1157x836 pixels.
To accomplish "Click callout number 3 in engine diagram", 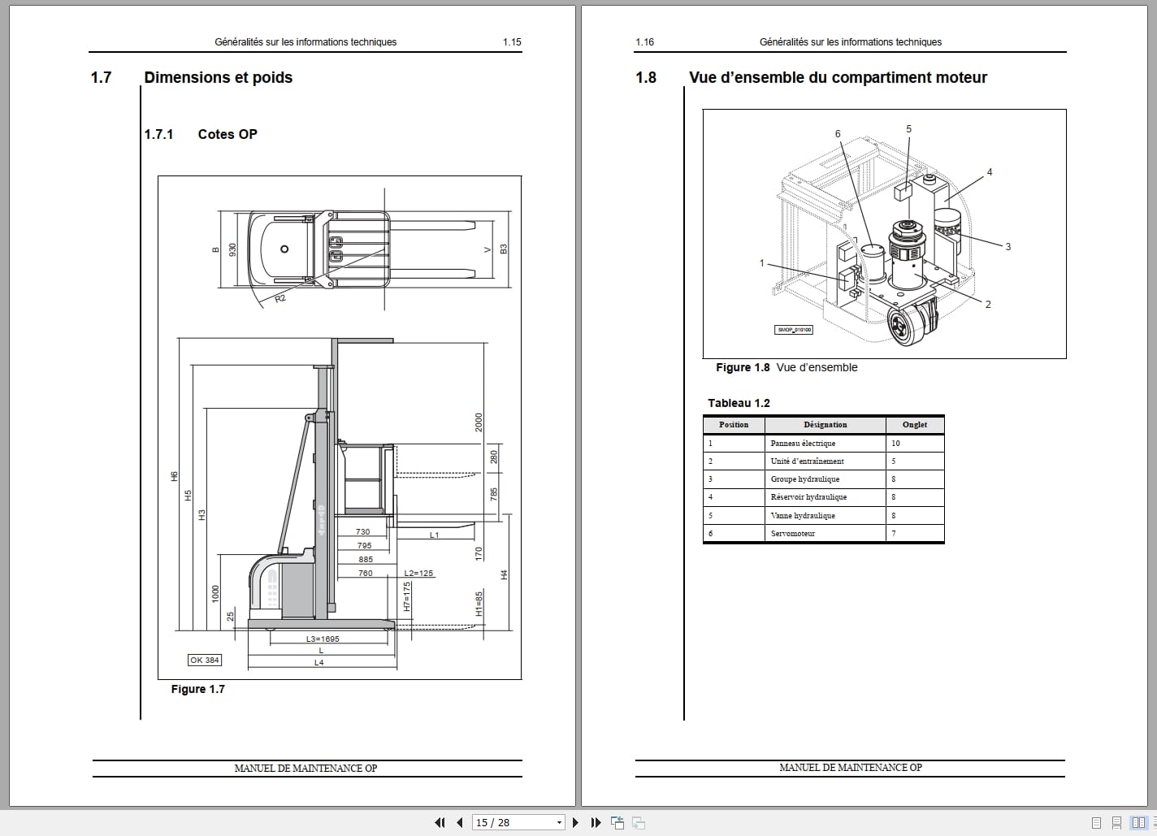I will 1008,247.
